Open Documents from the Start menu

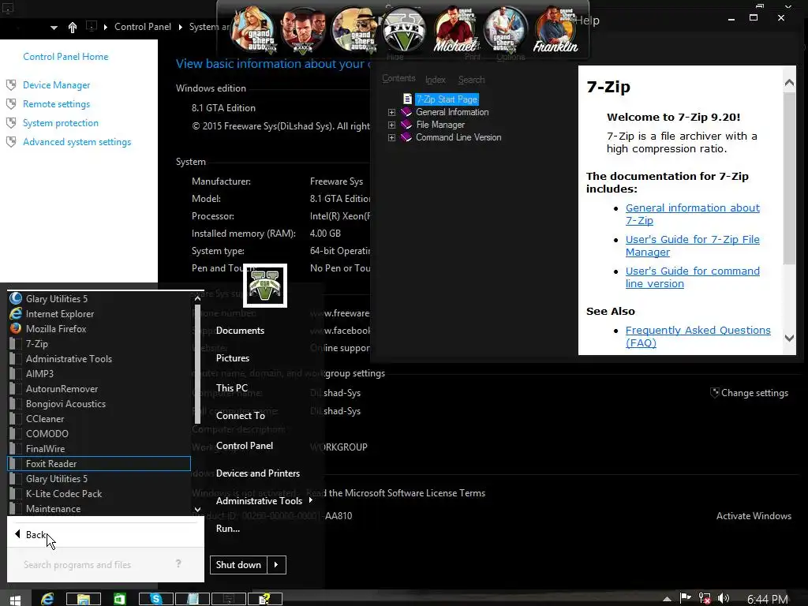pos(240,331)
